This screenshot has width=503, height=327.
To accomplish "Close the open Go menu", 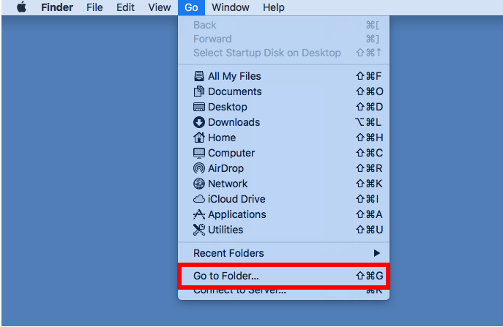I will [191, 7].
